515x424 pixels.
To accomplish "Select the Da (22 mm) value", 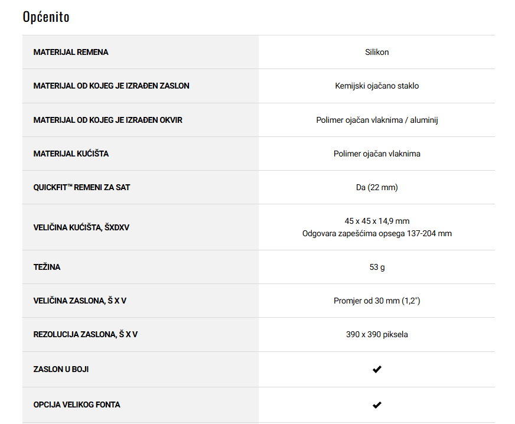I will click(377, 188).
